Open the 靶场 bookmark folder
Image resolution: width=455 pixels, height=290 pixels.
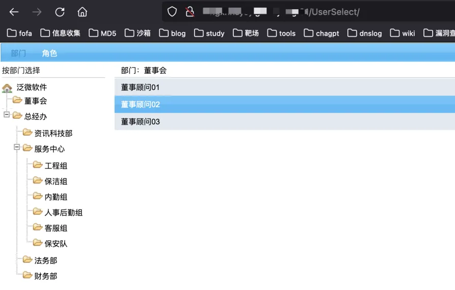[x=246, y=33]
